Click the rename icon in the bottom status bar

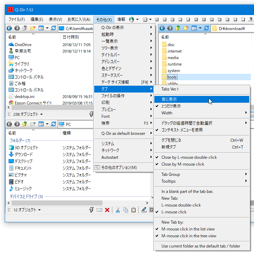click(99, 210)
